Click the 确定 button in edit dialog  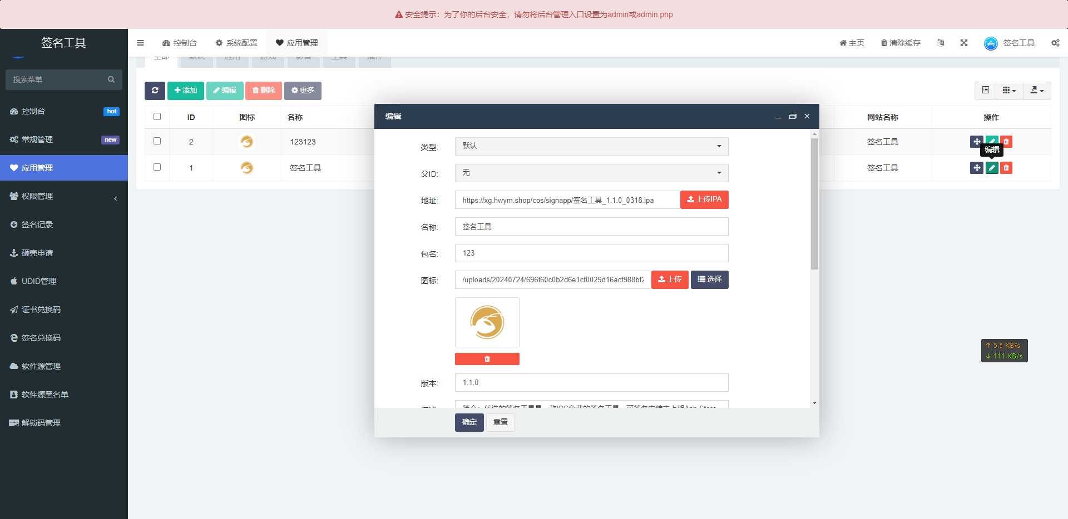point(469,422)
